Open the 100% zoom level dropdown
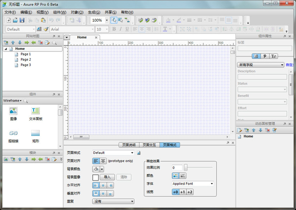This screenshot has height=210, width=296. (x=107, y=20)
